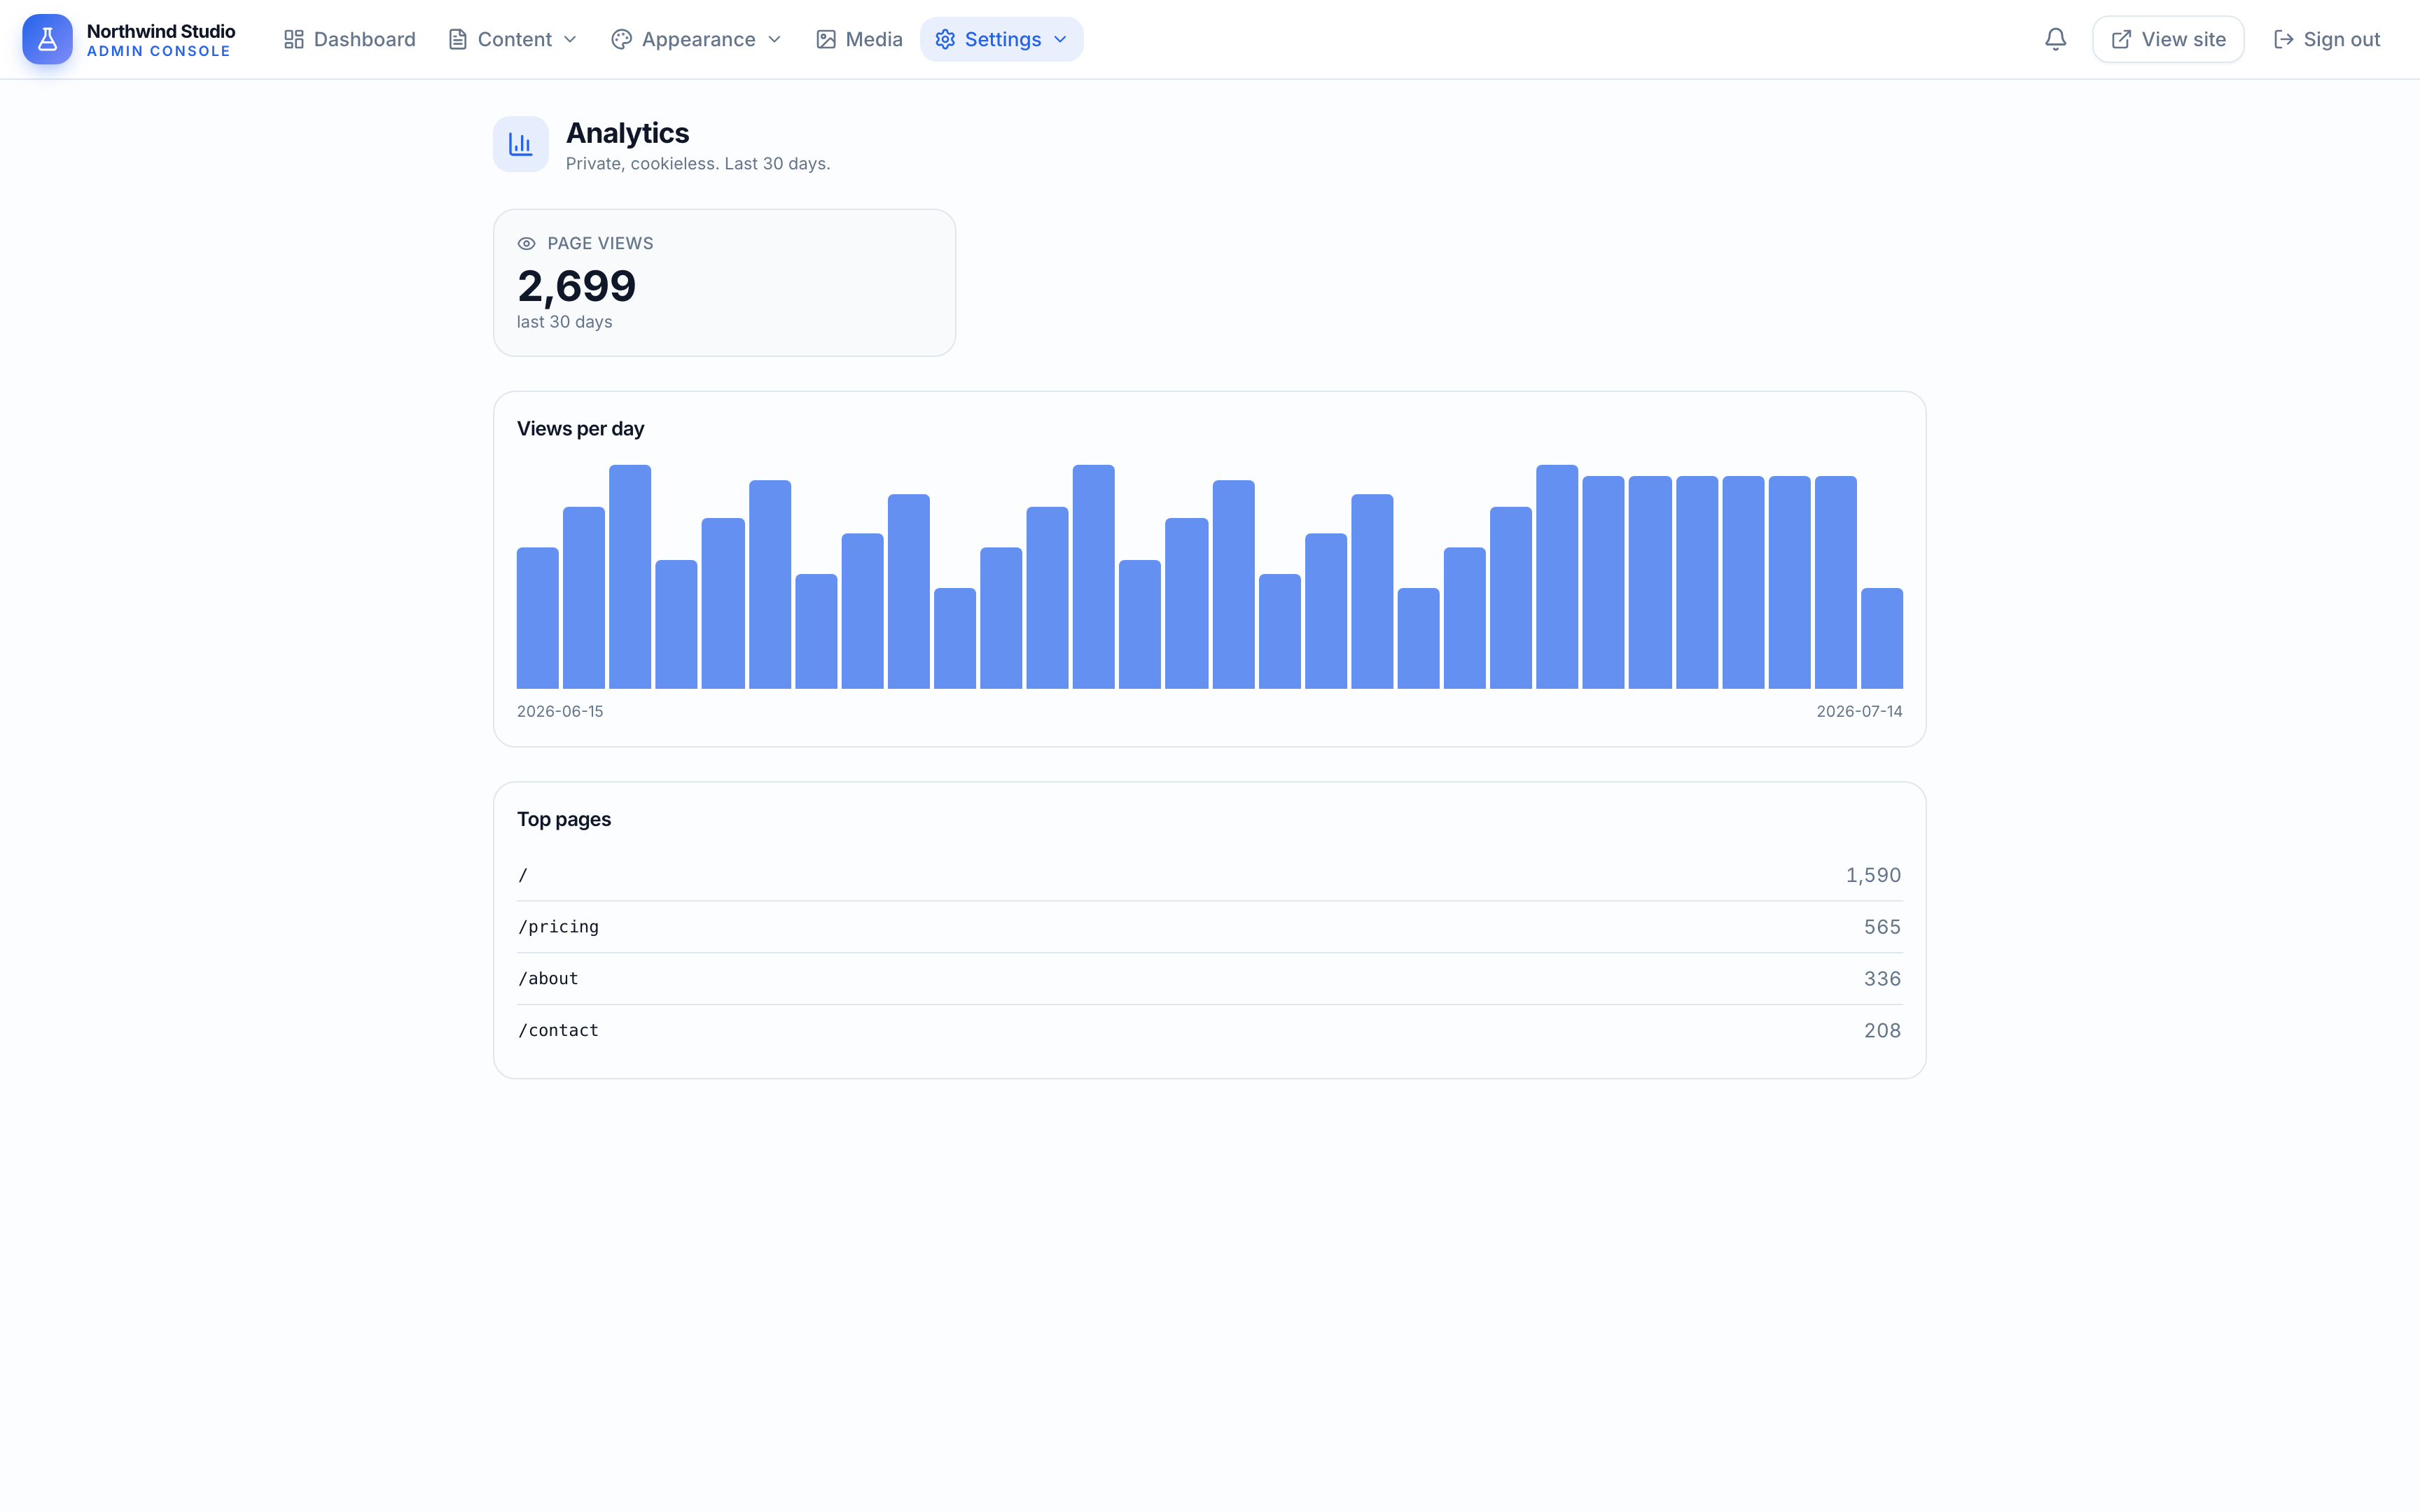This screenshot has height=1512, width=2420.
Task: Open the Content menu
Action: (x=513, y=39)
